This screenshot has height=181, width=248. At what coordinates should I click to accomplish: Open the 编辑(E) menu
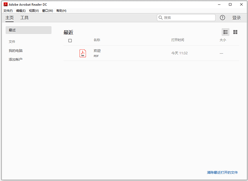(21, 10)
